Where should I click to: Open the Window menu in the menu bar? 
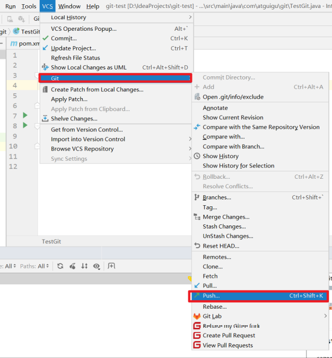[x=69, y=6]
